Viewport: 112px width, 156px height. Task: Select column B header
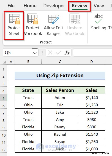[x=28, y=62]
